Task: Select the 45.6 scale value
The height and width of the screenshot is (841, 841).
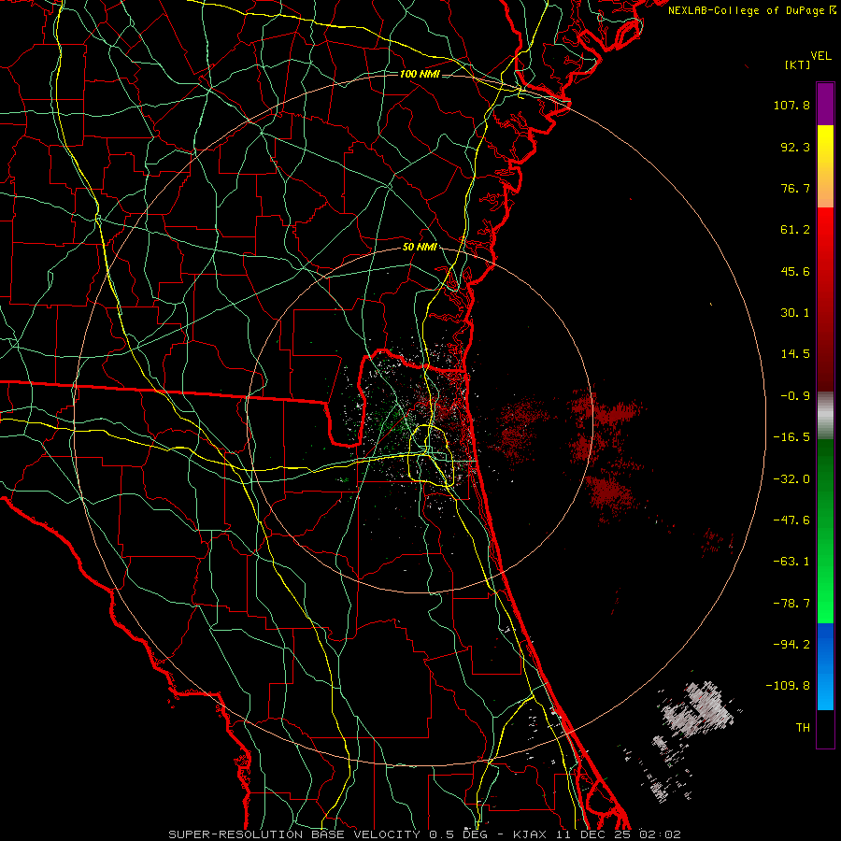Action: coord(795,271)
